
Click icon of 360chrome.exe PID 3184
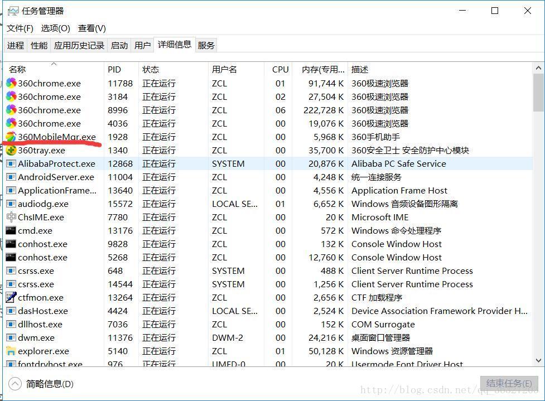[11, 96]
